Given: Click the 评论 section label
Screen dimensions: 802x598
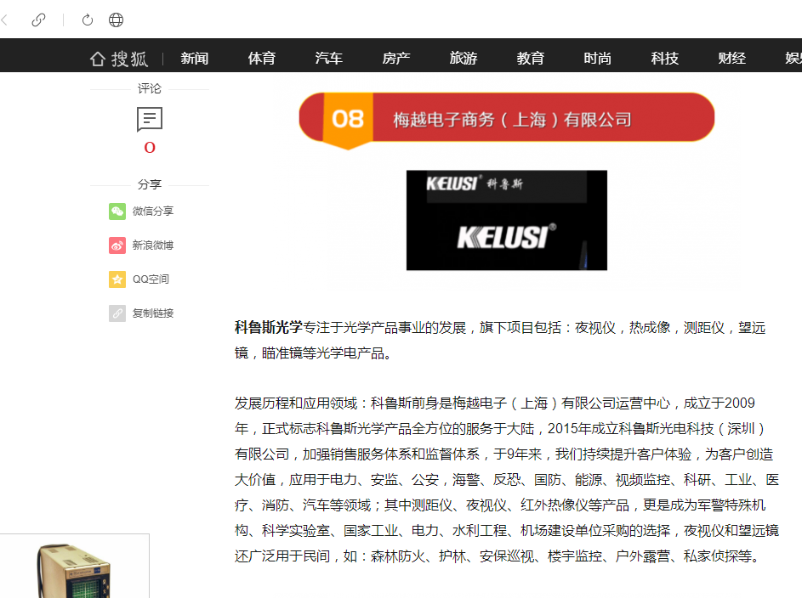Looking at the screenshot, I should pyautogui.click(x=150, y=89).
